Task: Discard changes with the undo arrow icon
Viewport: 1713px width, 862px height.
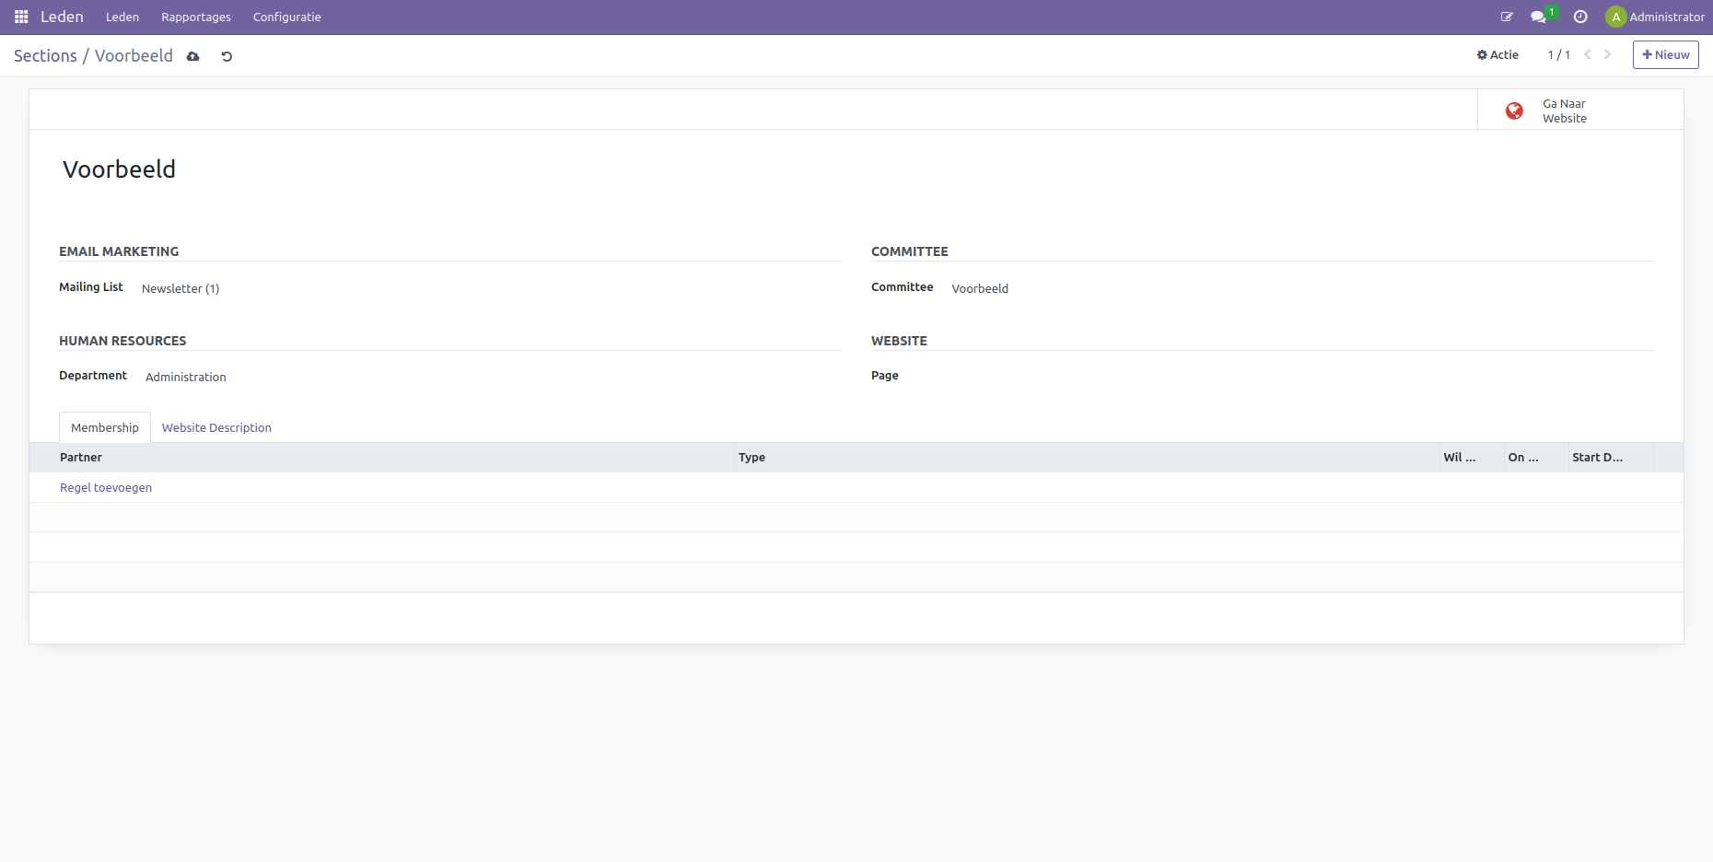Action: pos(227,56)
